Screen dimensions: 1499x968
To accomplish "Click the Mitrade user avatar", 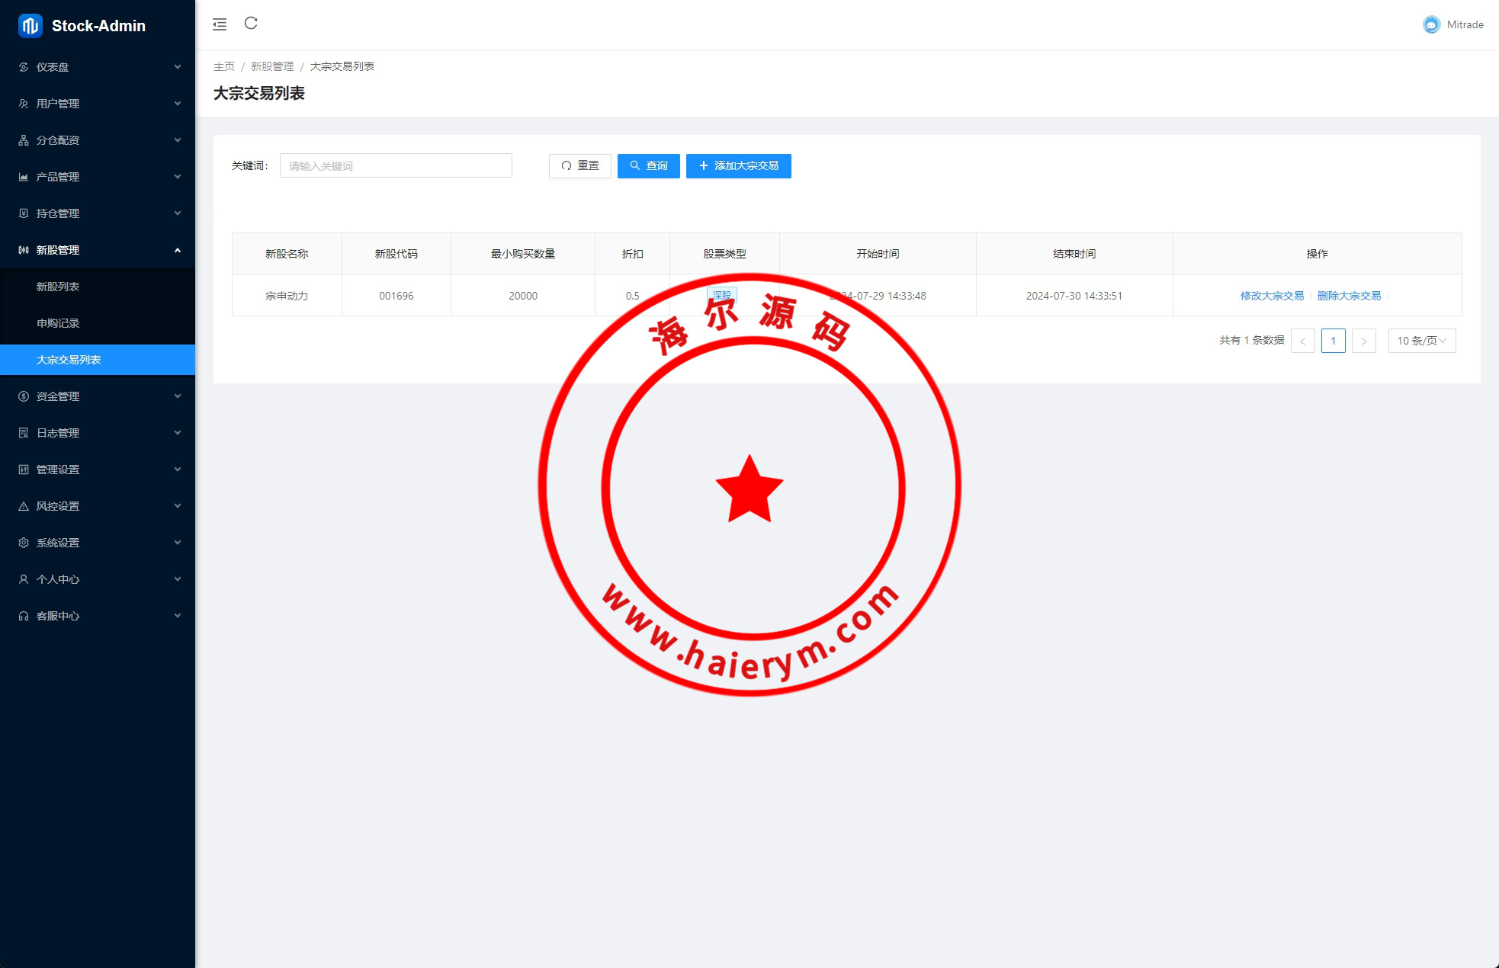I will coord(1431,24).
